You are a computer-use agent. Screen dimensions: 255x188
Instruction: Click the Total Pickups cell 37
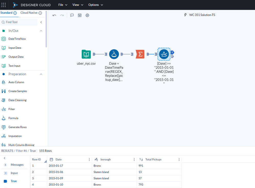coord(159,178)
